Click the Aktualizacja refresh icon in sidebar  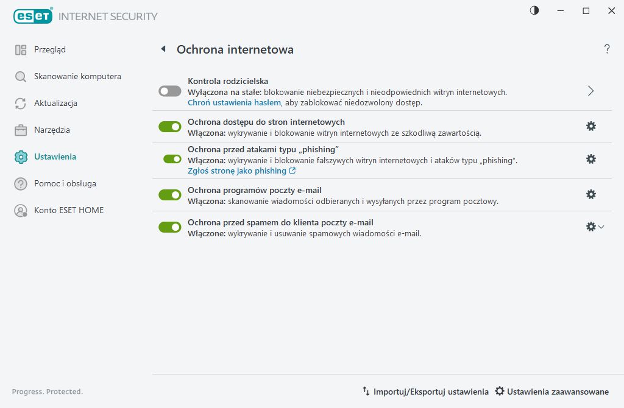(x=21, y=104)
